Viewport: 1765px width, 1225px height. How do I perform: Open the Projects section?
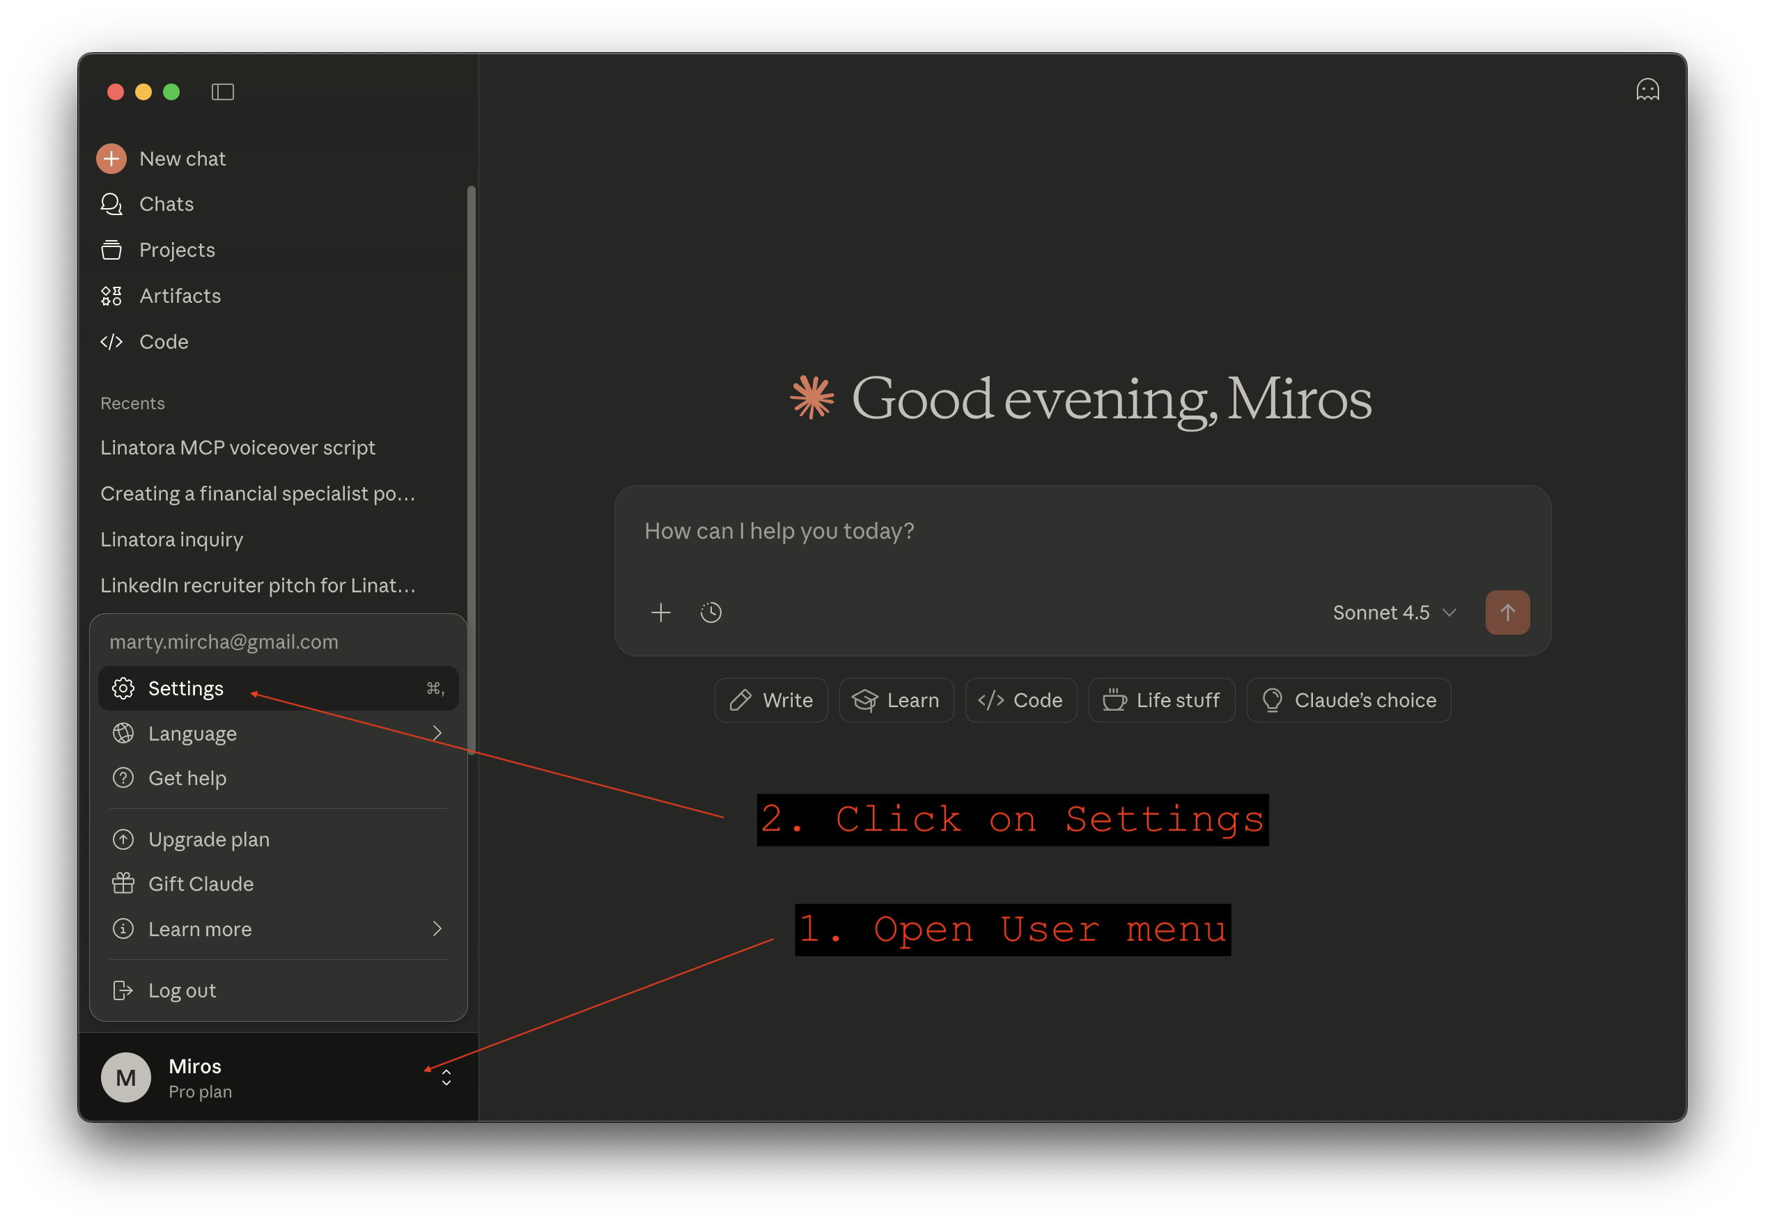(176, 249)
